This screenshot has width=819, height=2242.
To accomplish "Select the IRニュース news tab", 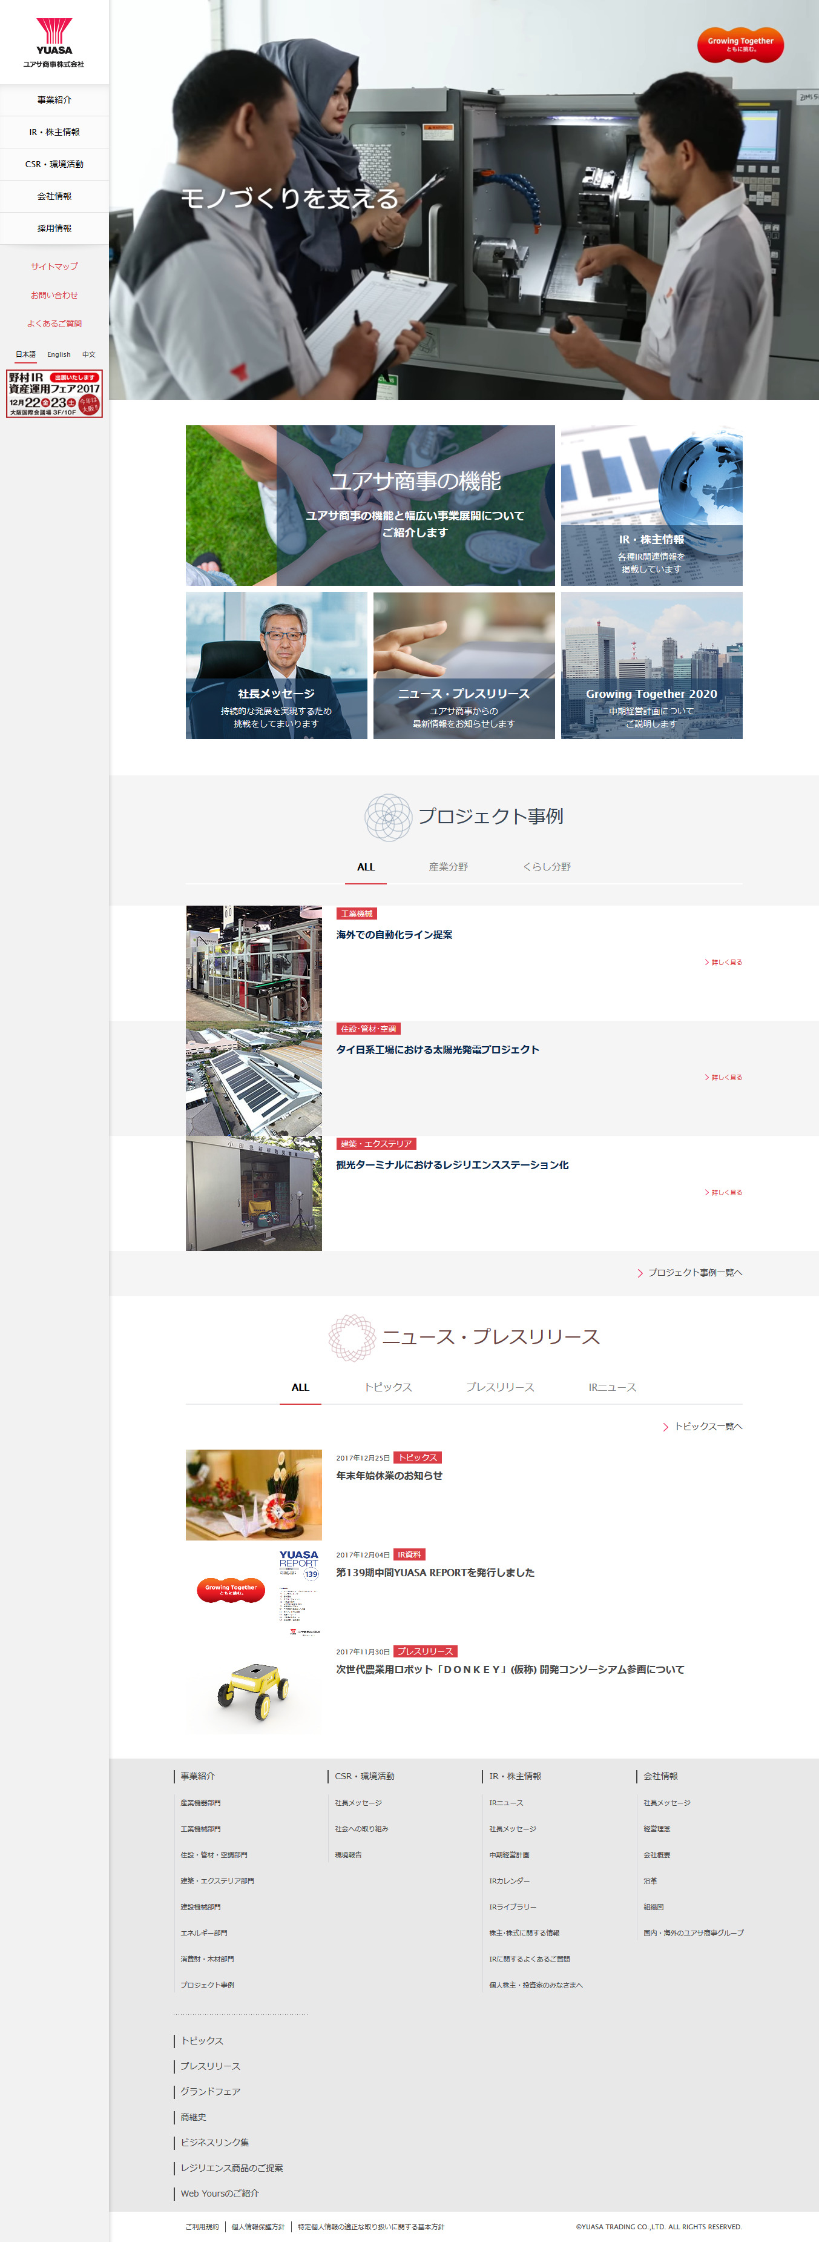I will coord(612,1387).
